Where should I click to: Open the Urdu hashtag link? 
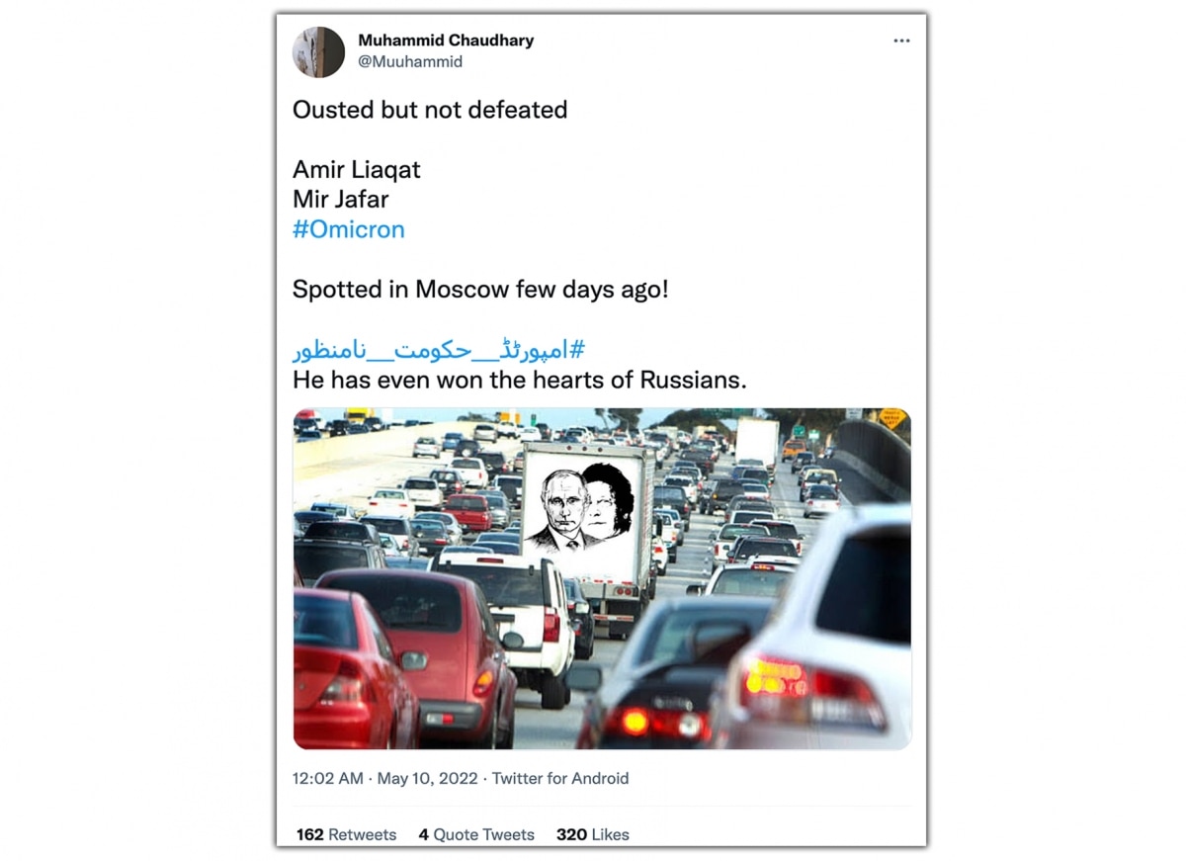coord(439,350)
